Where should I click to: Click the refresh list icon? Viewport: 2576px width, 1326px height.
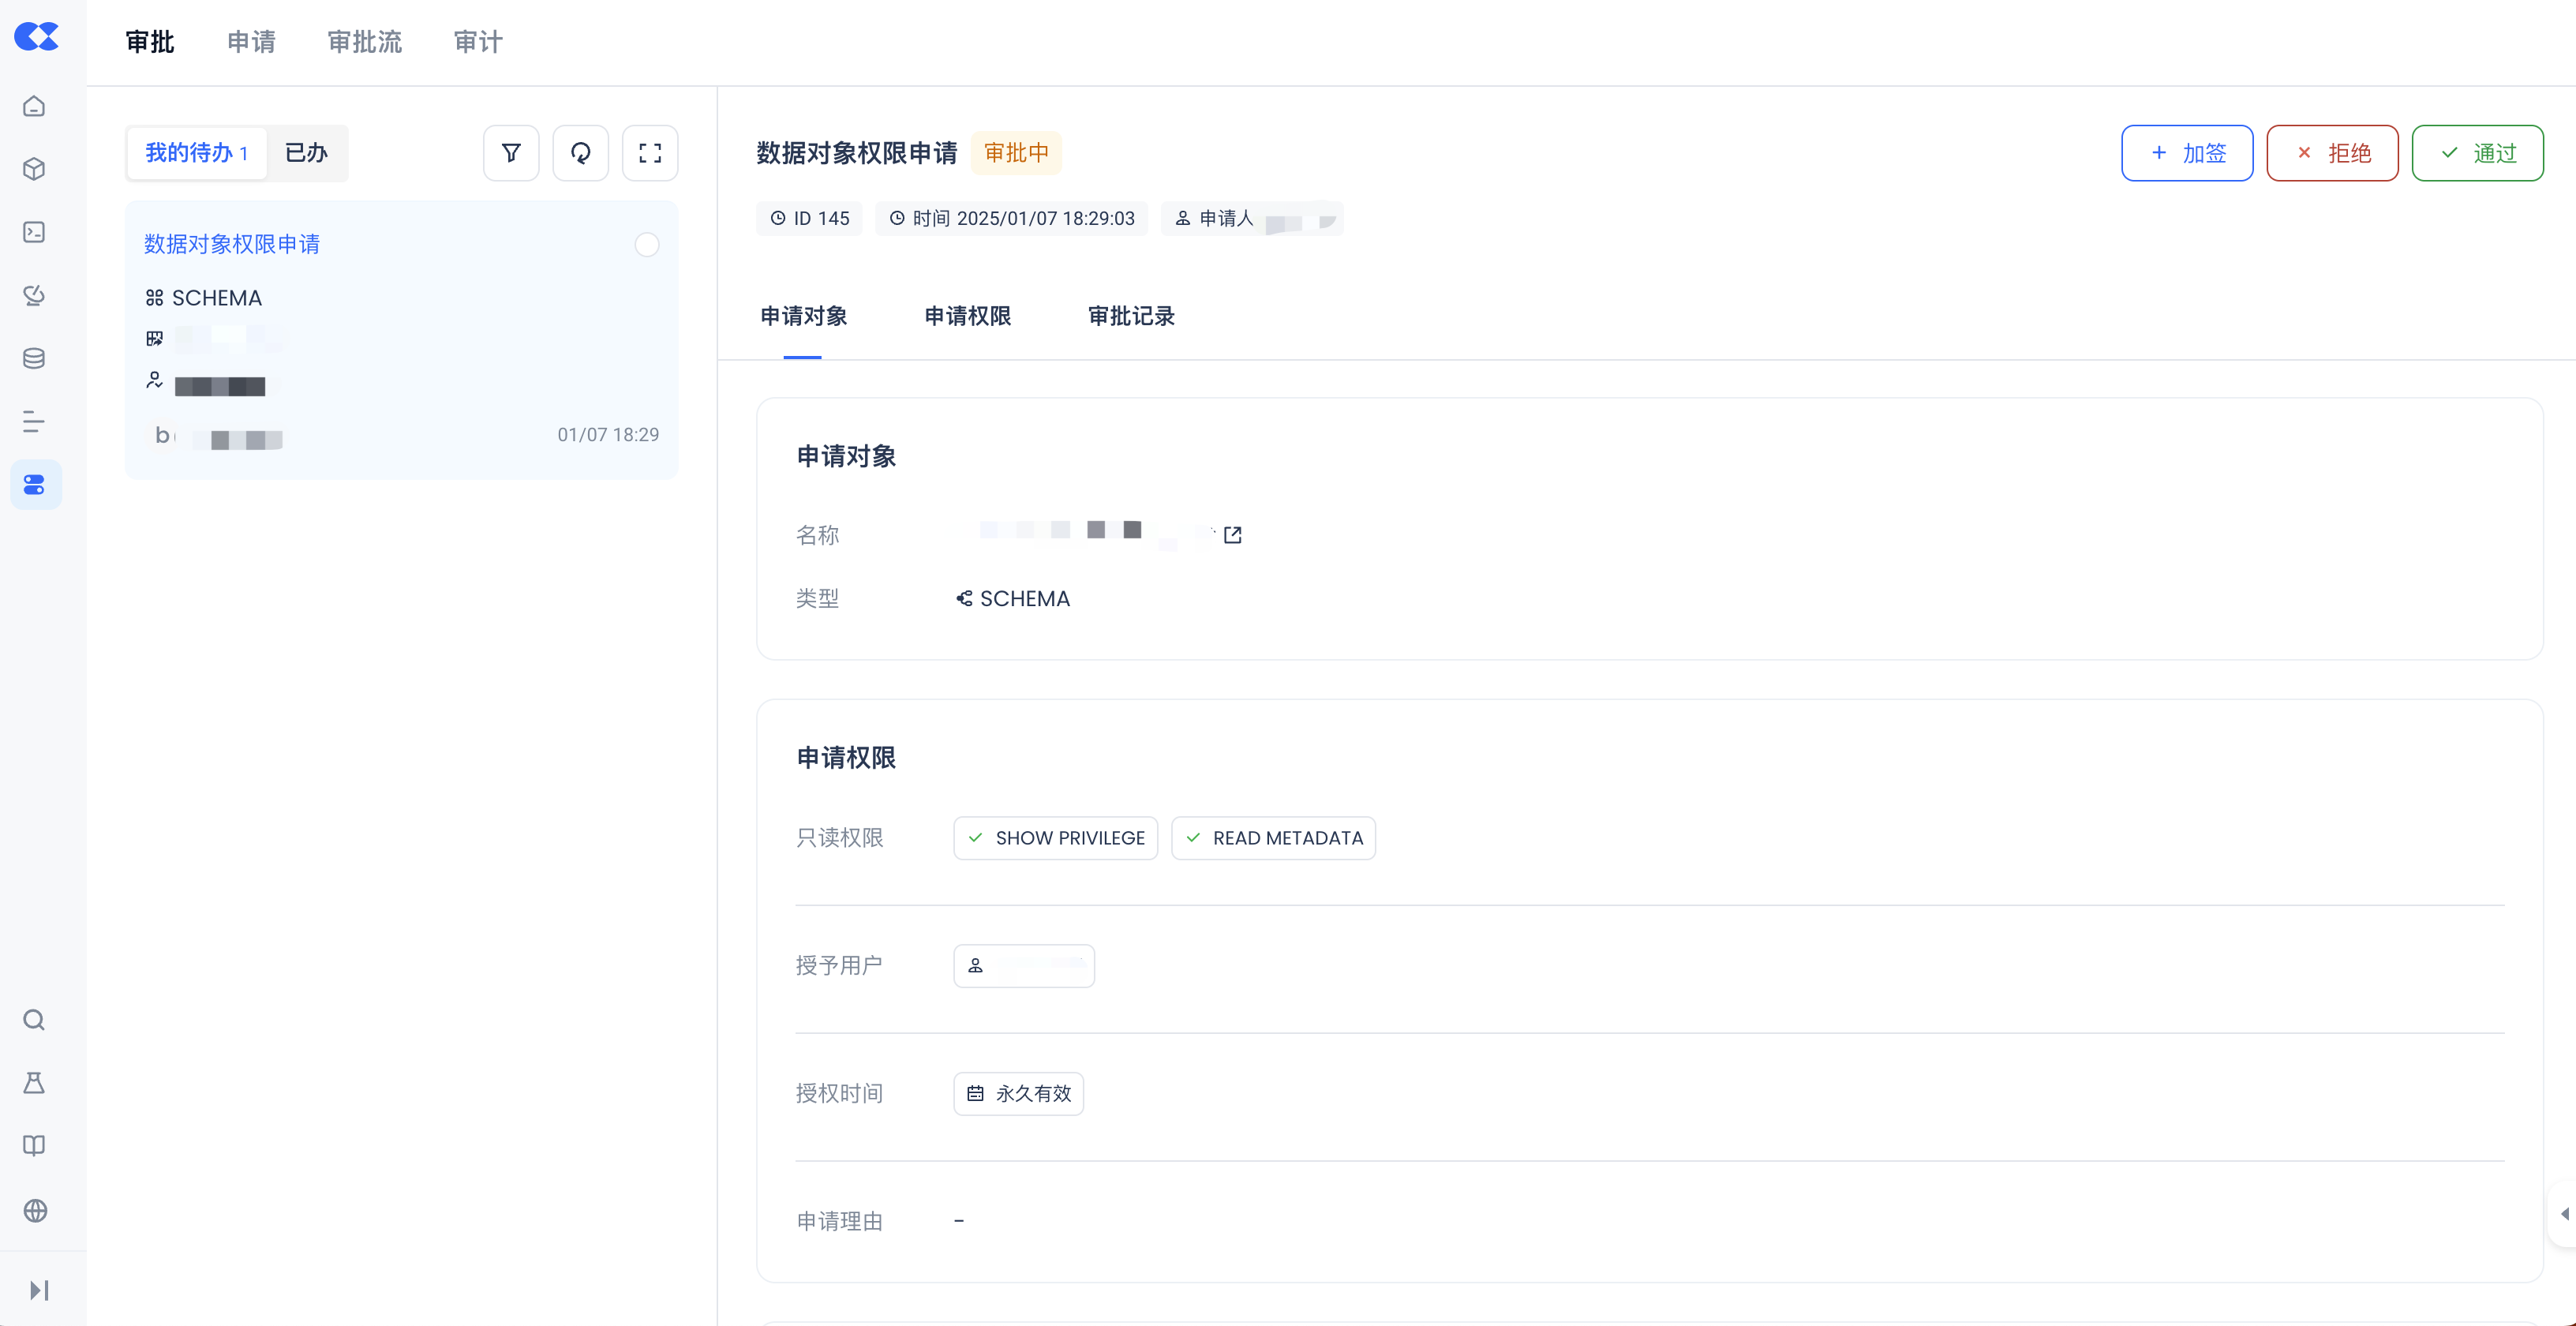tap(580, 153)
